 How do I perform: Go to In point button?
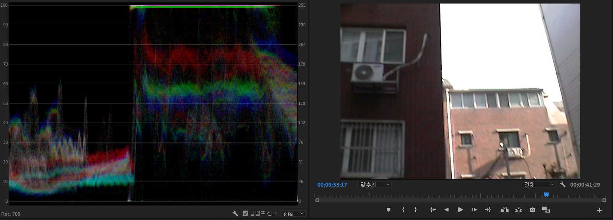(x=433, y=210)
